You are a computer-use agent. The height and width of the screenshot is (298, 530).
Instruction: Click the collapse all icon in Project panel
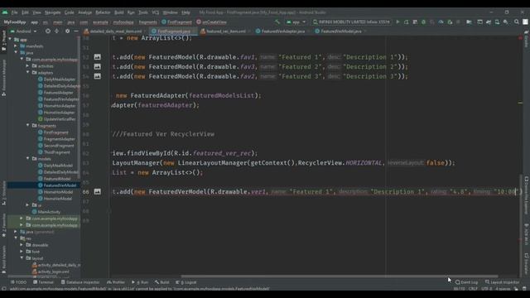56,31
